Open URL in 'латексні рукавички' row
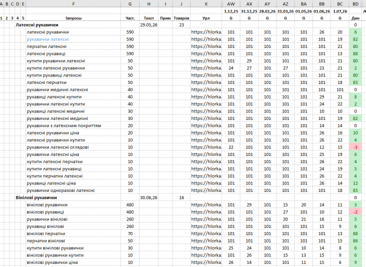The image size is (366, 267). 206,32
